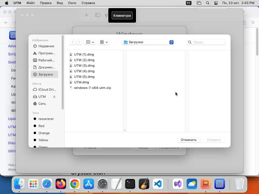Click the sidebar scrollbar in the file dialog
The image size is (259, 194).
pyautogui.click(x=63, y=72)
